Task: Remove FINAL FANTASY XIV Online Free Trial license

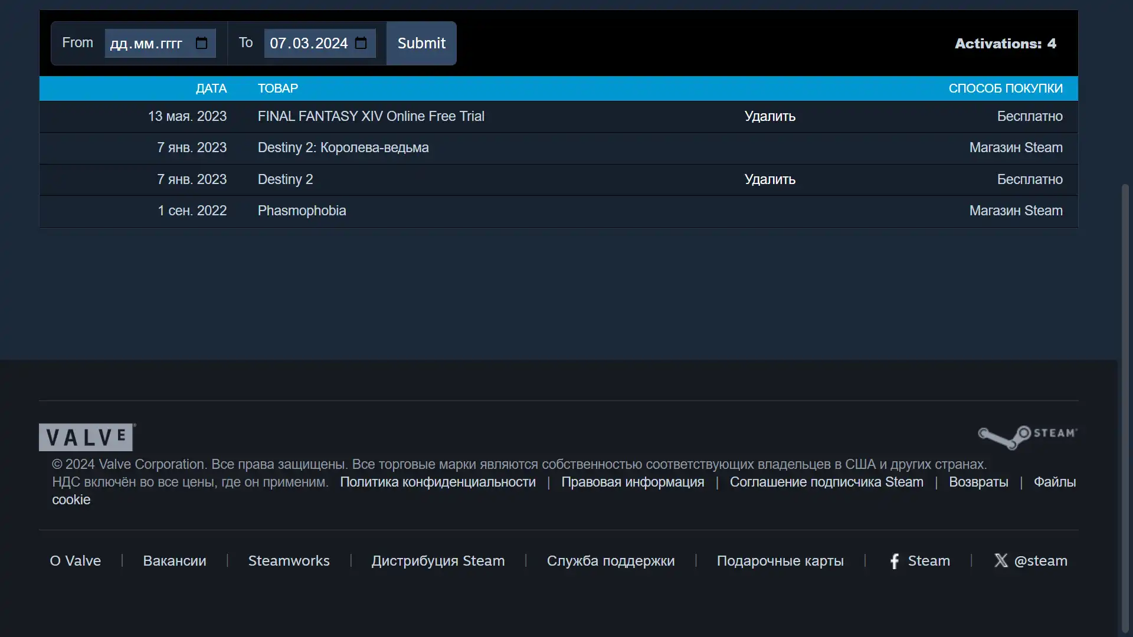Action: click(x=769, y=116)
